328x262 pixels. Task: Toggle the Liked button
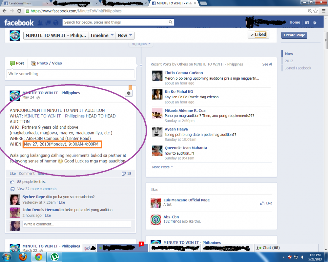(258, 34)
